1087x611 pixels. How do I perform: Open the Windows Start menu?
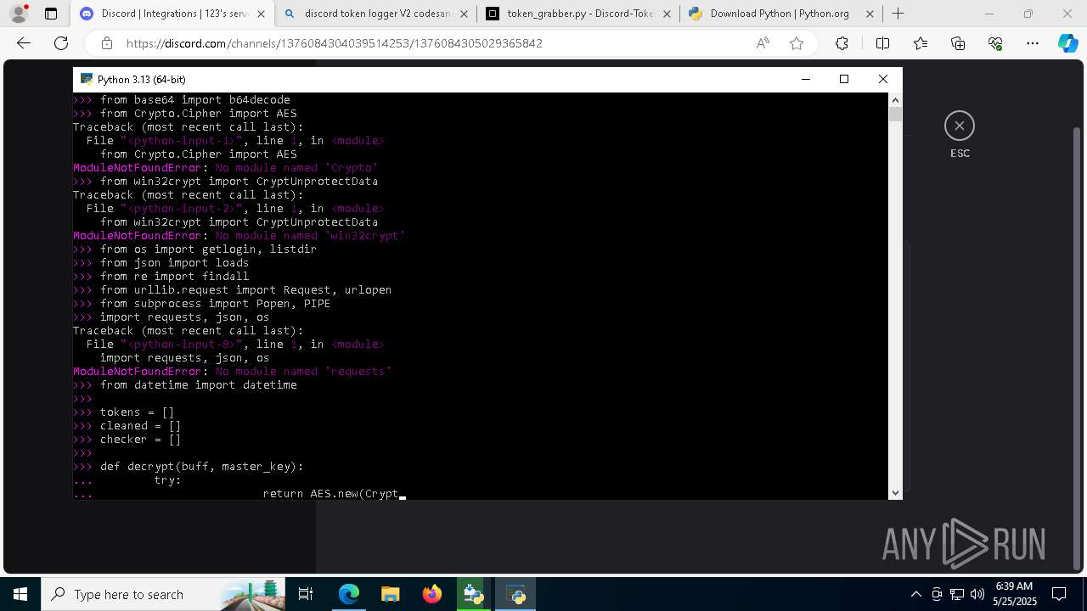pyautogui.click(x=20, y=594)
